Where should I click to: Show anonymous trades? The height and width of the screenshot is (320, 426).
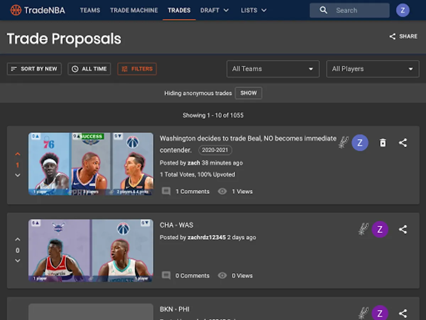point(248,93)
